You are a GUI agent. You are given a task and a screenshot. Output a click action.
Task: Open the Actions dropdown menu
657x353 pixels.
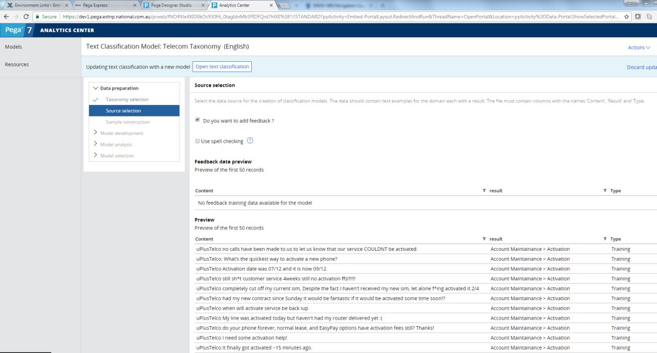[x=639, y=48]
